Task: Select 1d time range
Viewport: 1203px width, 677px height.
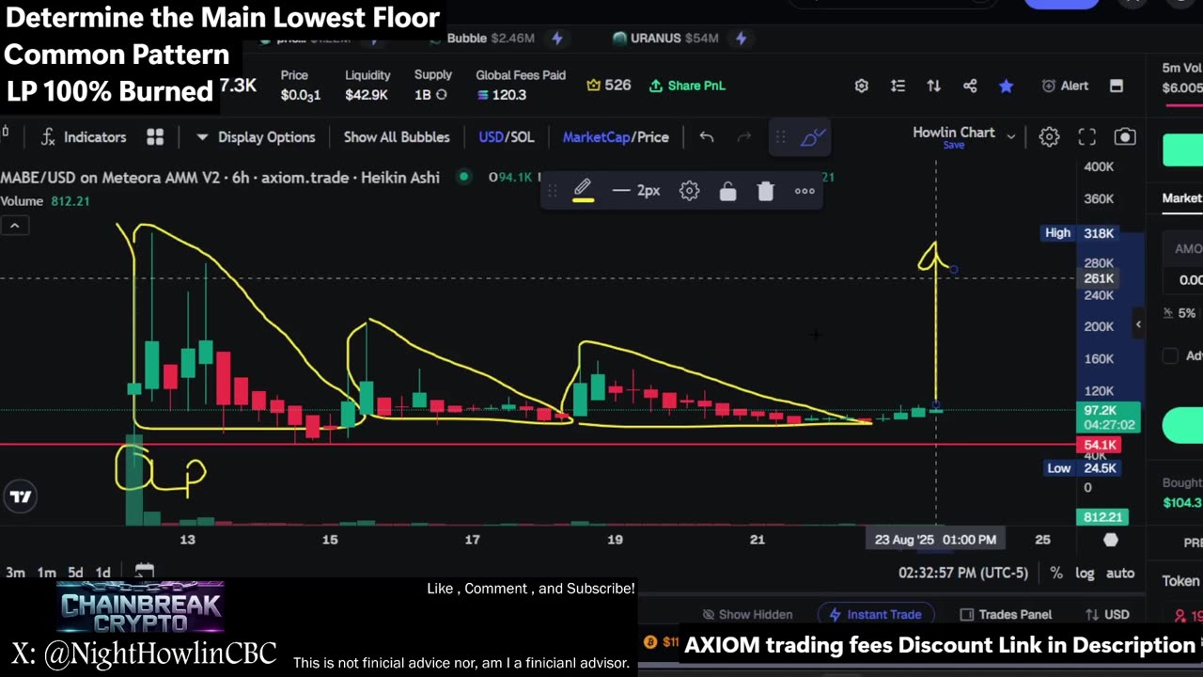Action: tap(103, 573)
